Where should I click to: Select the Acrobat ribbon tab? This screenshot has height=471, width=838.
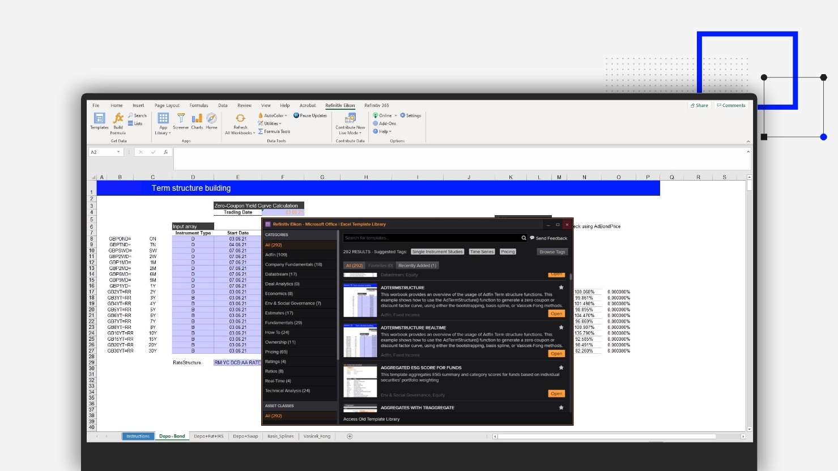click(x=308, y=105)
